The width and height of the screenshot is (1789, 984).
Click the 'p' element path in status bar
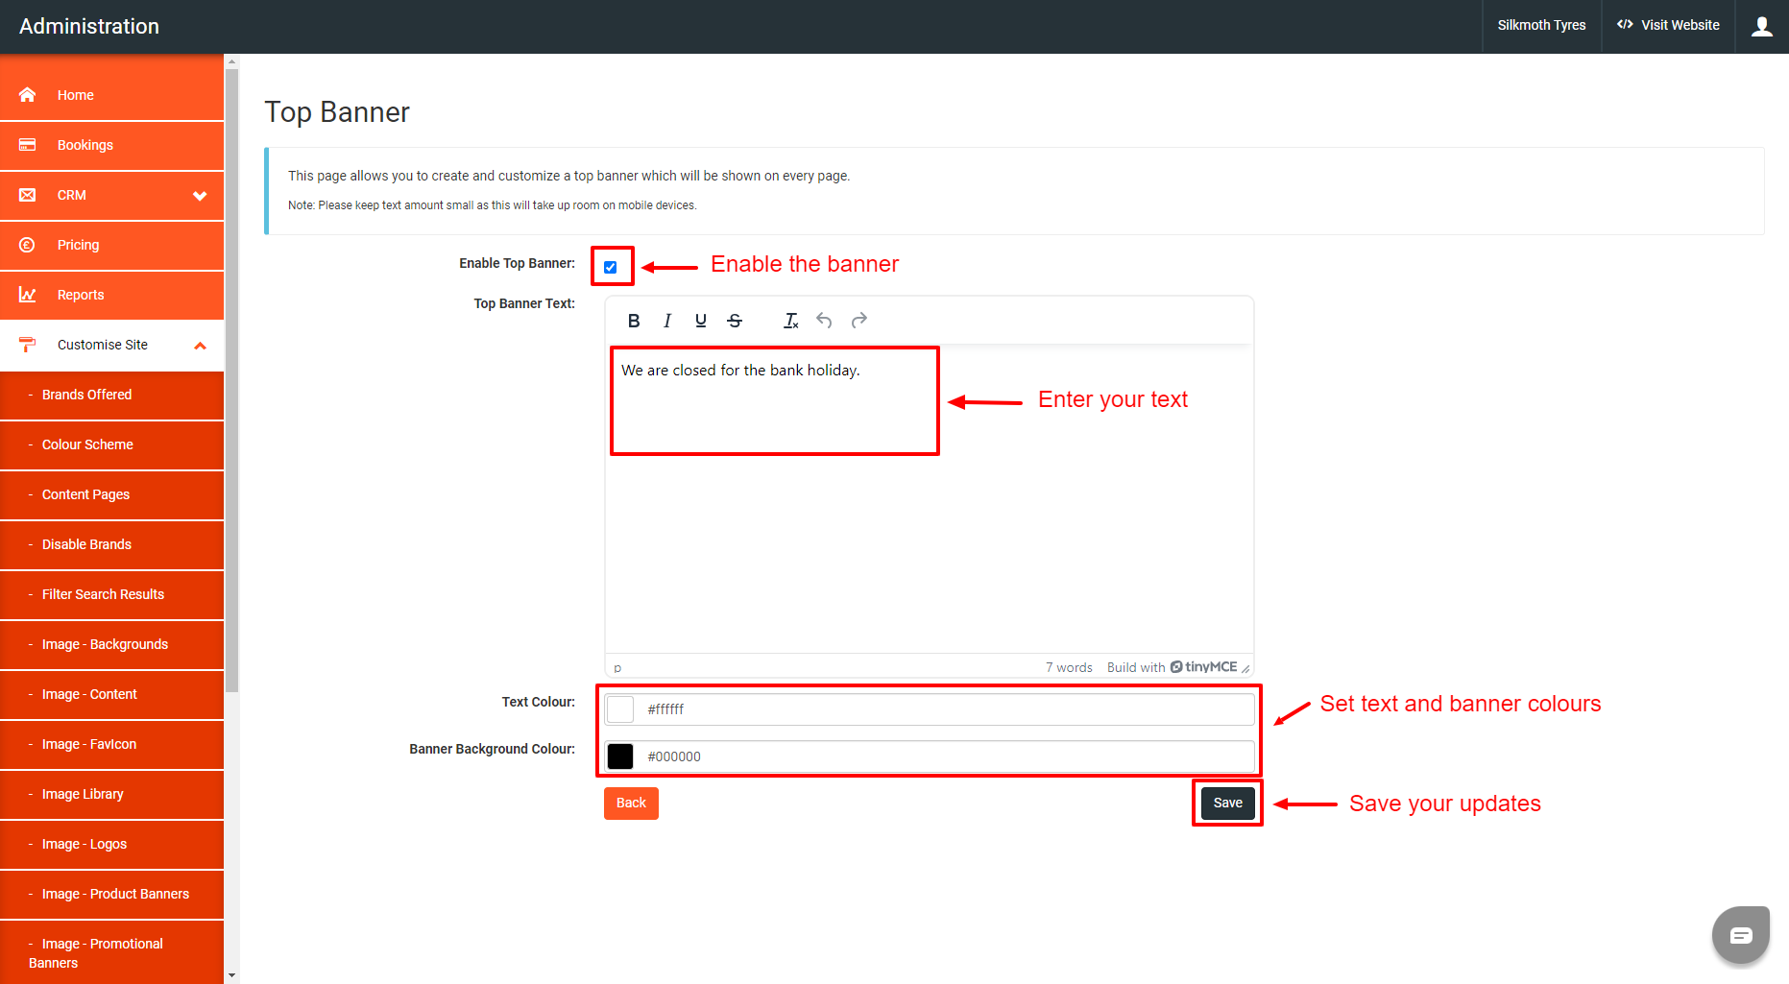pyautogui.click(x=617, y=668)
